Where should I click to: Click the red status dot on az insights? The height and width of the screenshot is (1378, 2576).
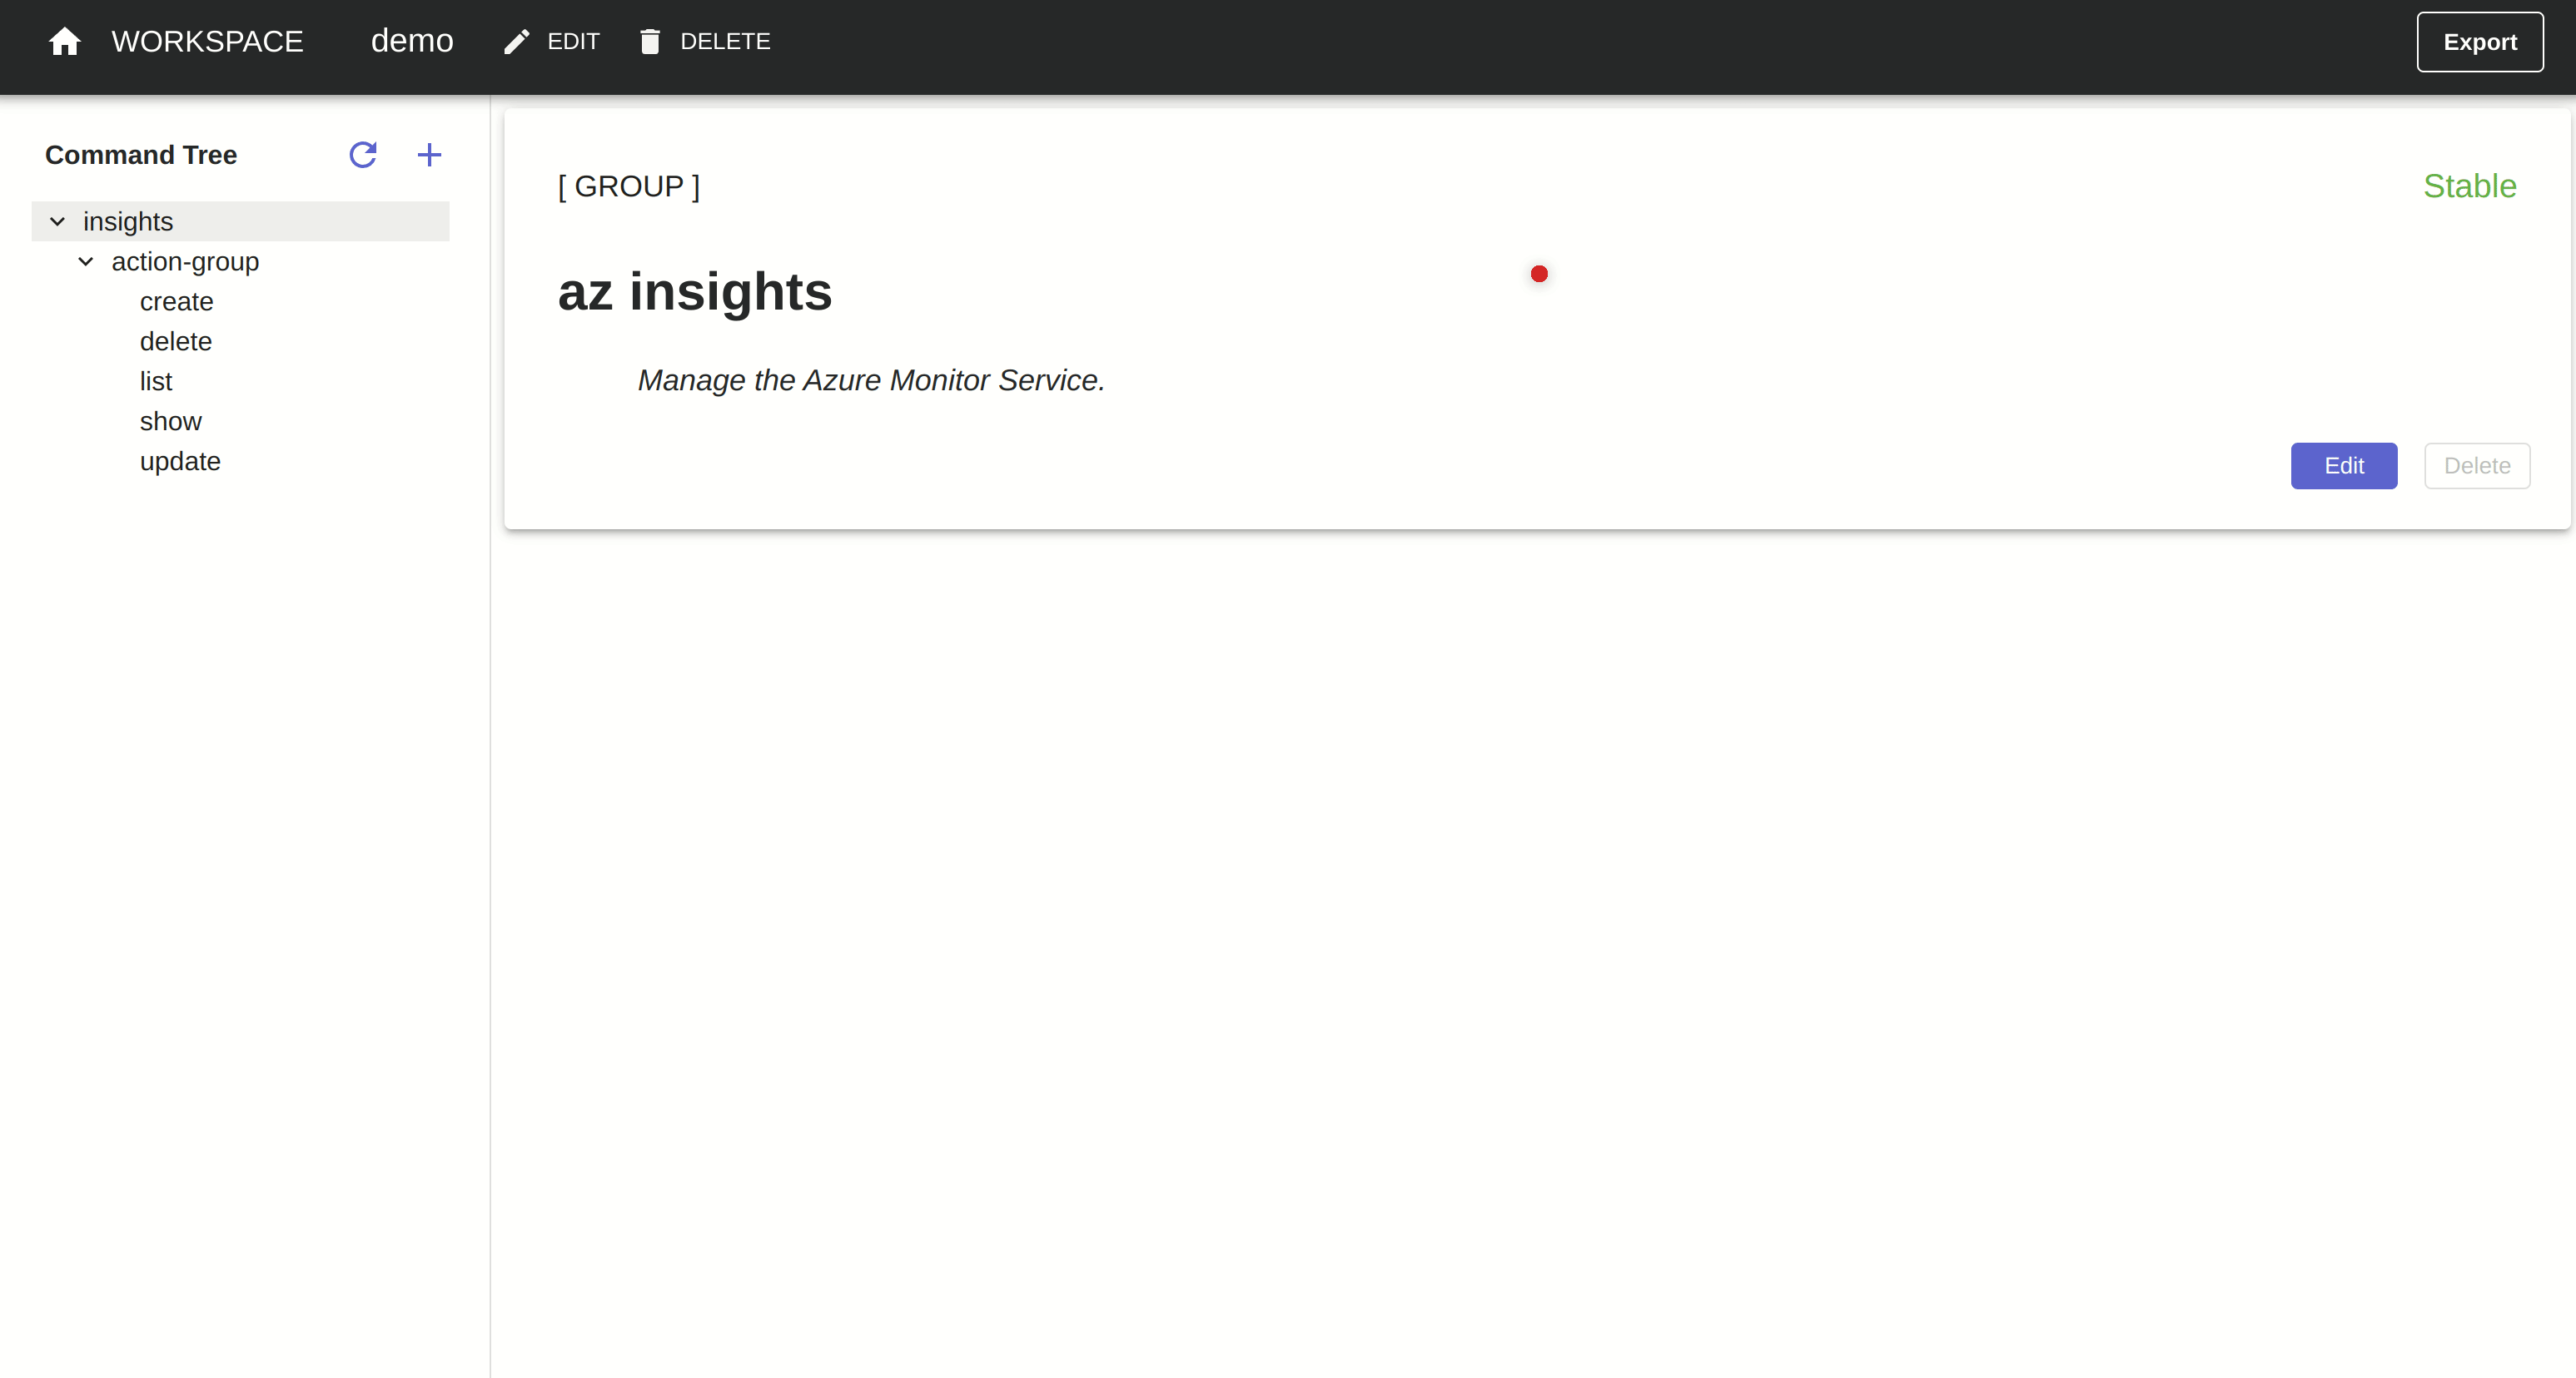click(1539, 275)
